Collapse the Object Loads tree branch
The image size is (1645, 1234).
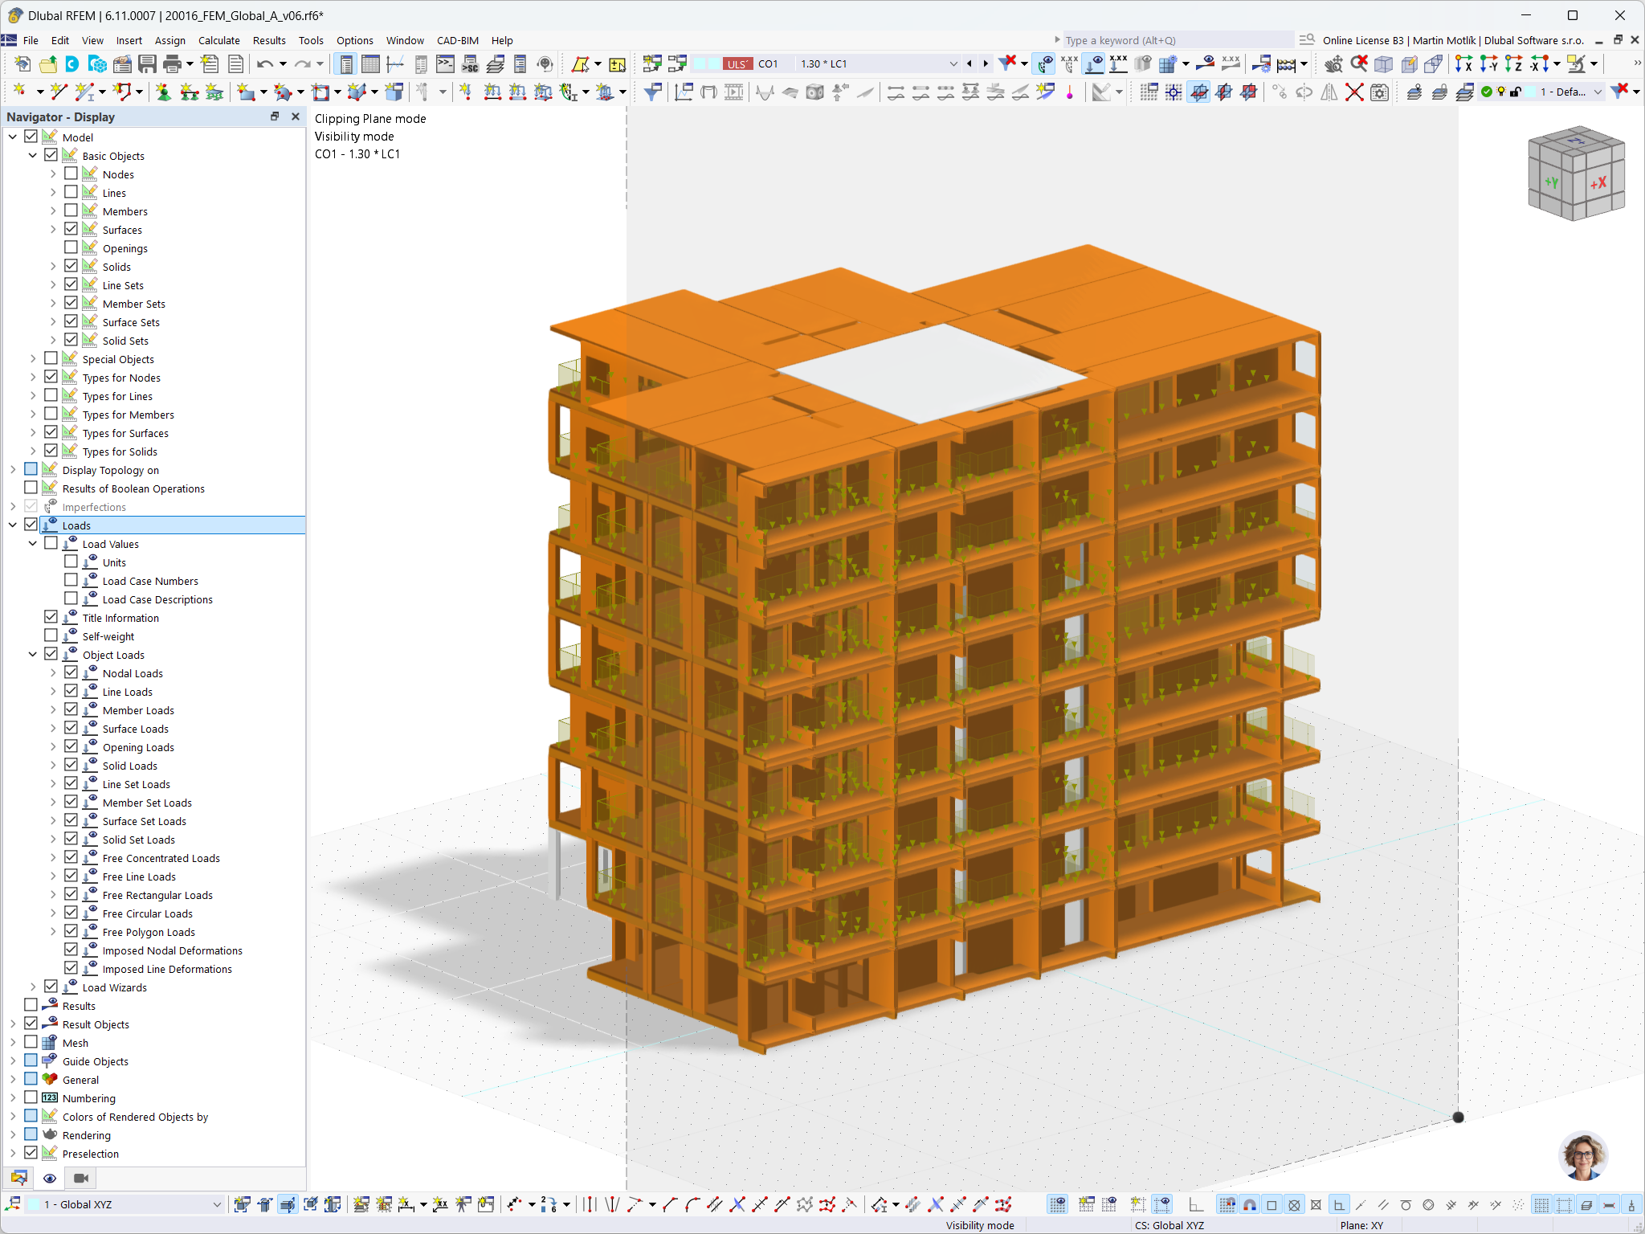click(33, 654)
